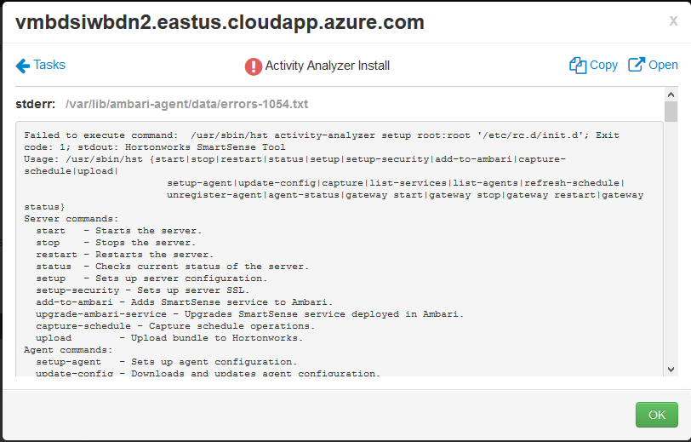Click the Activity Analyzer Install title

point(327,66)
